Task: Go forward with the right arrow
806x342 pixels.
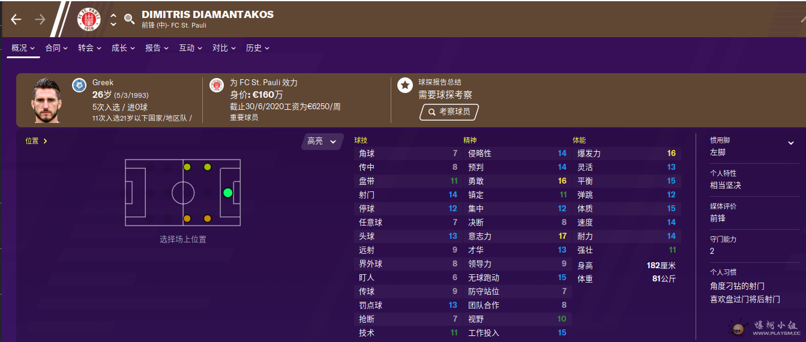Action: [x=40, y=19]
